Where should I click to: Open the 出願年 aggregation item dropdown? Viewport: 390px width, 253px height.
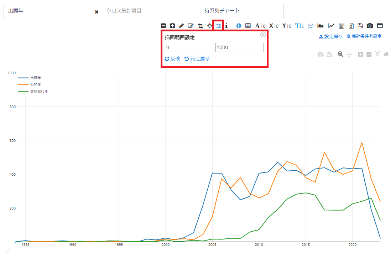(47, 11)
